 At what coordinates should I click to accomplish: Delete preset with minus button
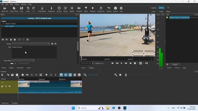click(55, 44)
